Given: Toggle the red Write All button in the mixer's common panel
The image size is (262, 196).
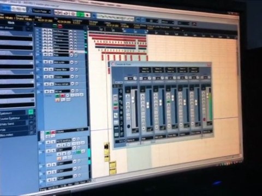Looking at the screenshot, I should tap(116, 108).
